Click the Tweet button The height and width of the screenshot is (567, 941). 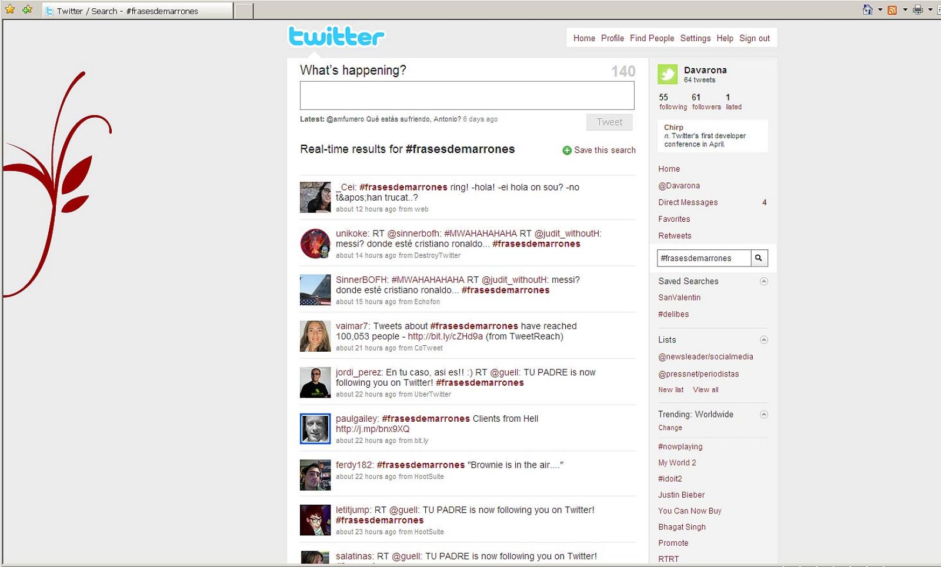click(x=609, y=122)
